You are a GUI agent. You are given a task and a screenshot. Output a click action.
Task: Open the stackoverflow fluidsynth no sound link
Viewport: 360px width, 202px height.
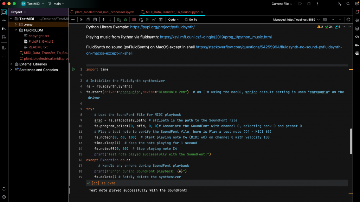[x=214, y=50]
